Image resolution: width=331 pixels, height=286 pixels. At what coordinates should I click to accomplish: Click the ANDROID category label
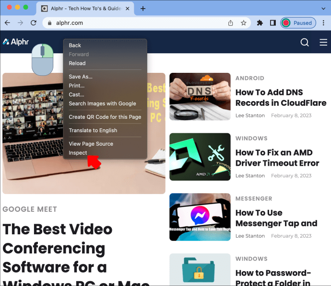[250, 78]
